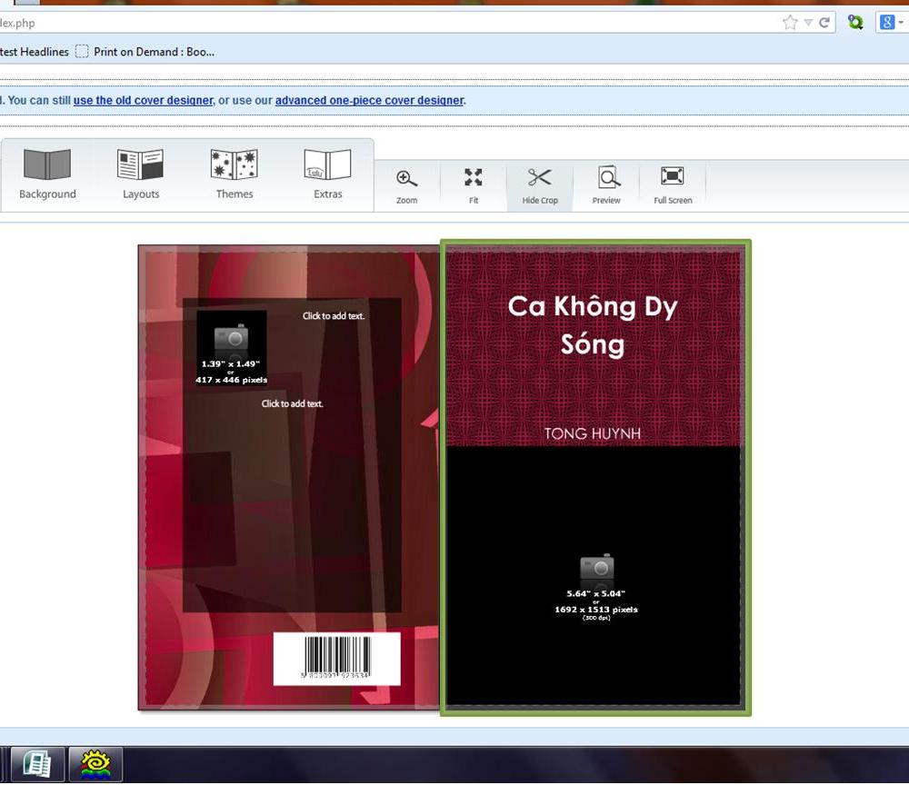
Task: Open the Layouts tab
Action: [141, 174]
